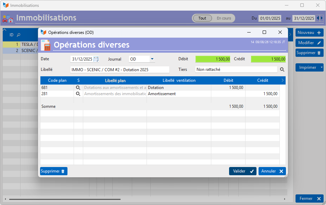Open Tiers search magnifier icon
The height and width of the screenshot is (205, 326).
[282, 69]
